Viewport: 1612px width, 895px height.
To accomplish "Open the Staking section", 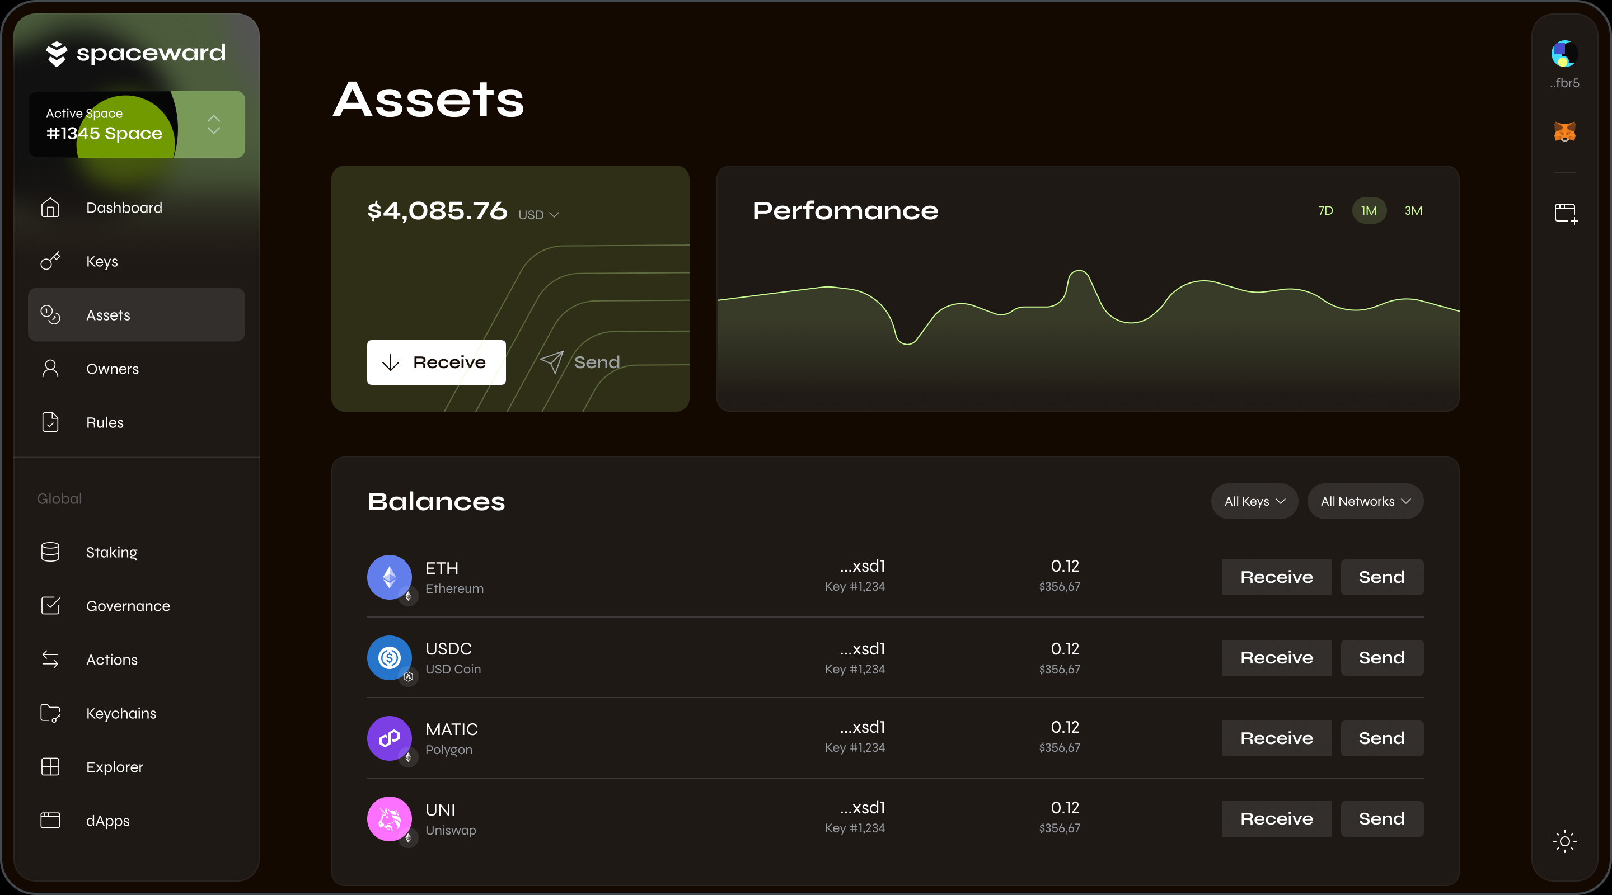I will point(111,552).
